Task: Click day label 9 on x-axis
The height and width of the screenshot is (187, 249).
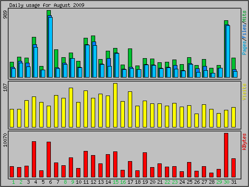Action: pos(73,182)
